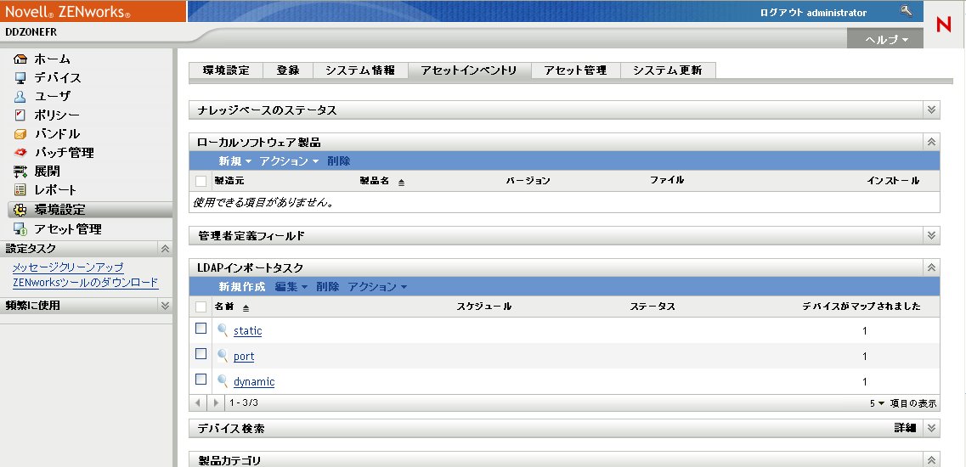The image size is (966, 467).
Task: Switch to the アセットインベントリ tab
Action: [x=470, y=70]
